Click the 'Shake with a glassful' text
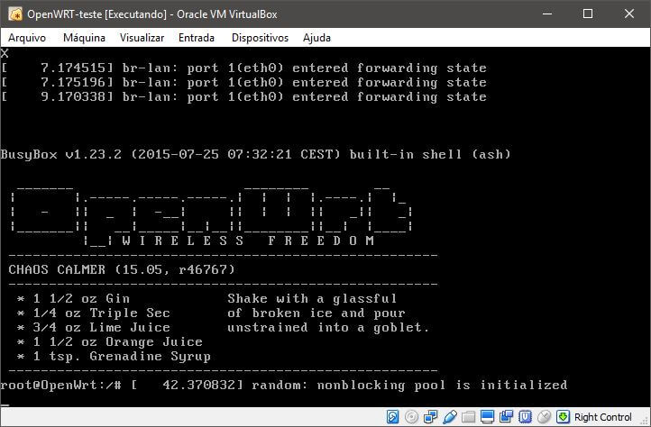Screen dimensions: 651x427 [x=312, y=299]
